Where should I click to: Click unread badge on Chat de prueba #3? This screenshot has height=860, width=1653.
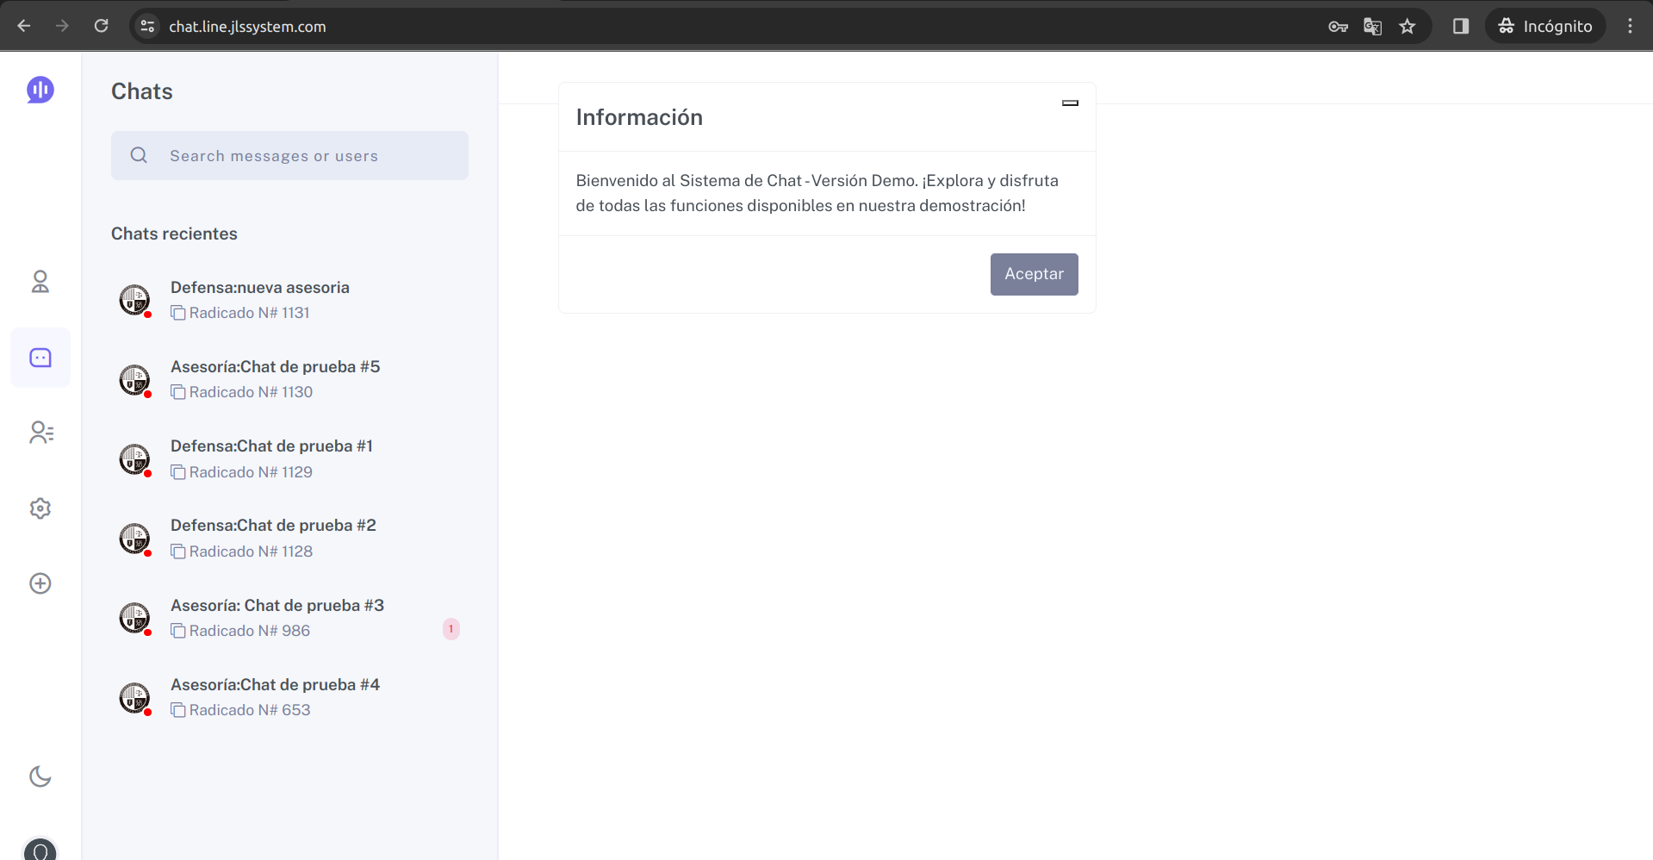pyautogui.click(x=451, y=629)
